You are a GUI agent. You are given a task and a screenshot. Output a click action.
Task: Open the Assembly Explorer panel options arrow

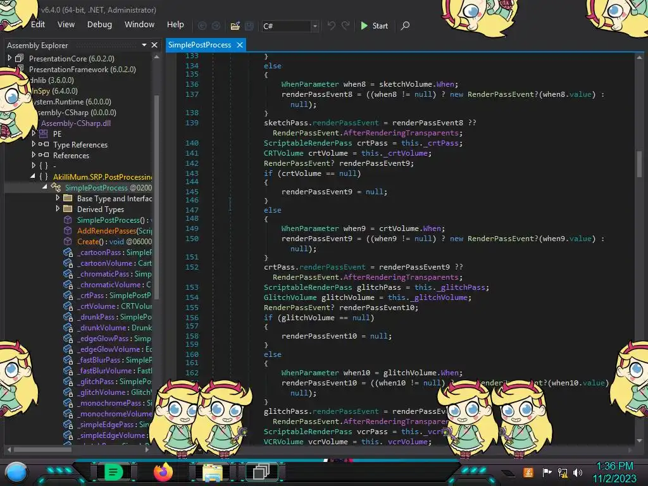[144, 45]
